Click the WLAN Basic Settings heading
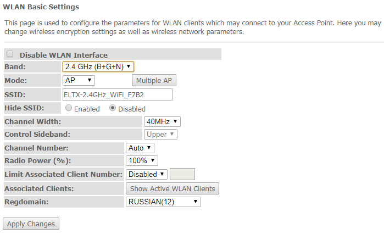 (x=41, y=7)
